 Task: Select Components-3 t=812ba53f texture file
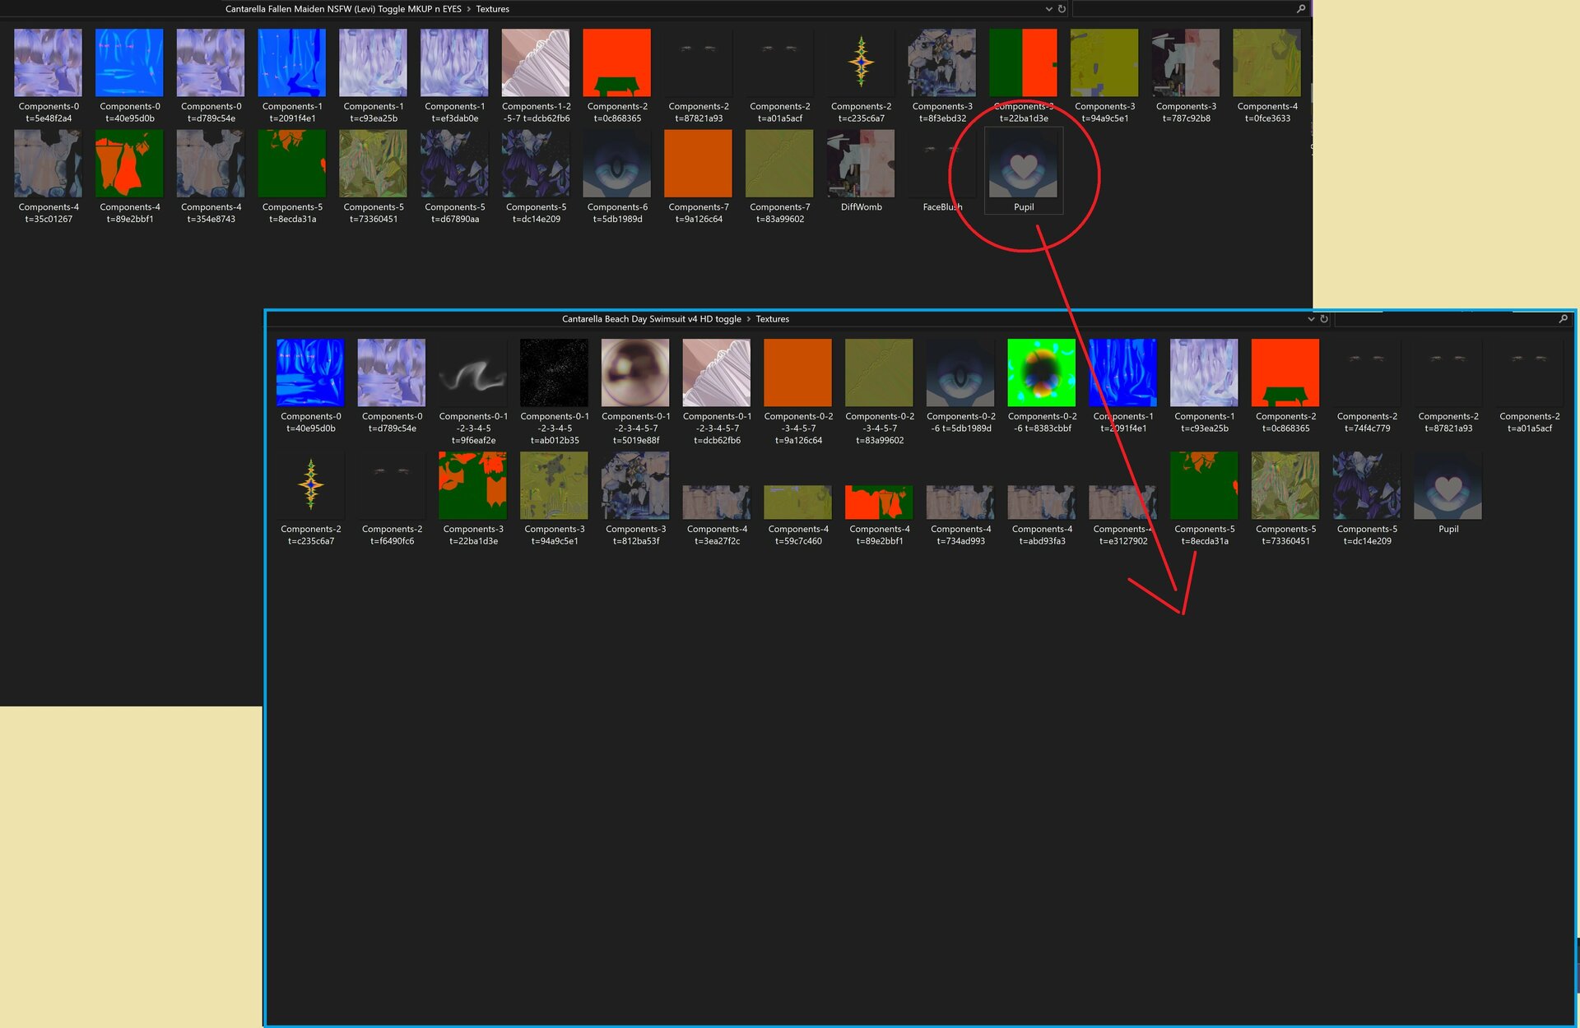pos(635,498)
